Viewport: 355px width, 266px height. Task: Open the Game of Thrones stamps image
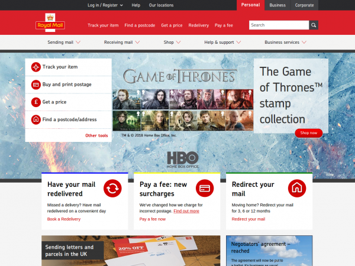point(183,110)
